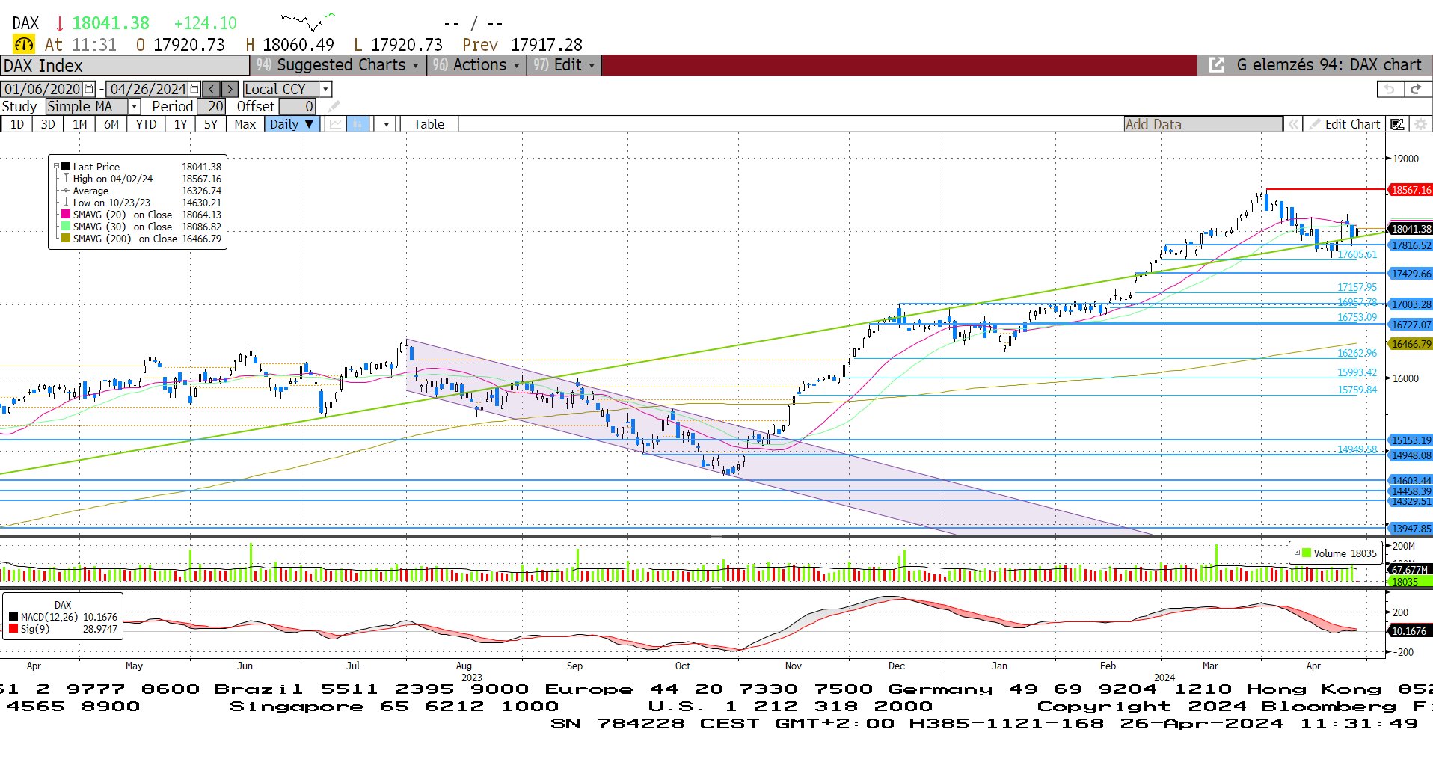Click the Last Price black legend swatch

coord(66,167)
